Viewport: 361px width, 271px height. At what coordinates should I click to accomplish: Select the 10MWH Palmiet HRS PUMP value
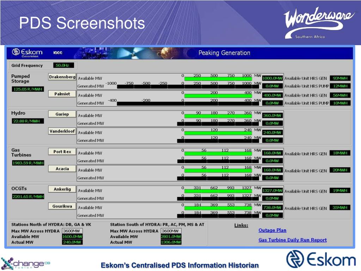(340, 103)
